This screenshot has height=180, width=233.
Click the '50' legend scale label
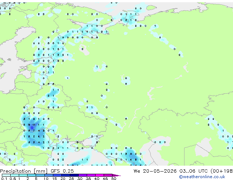point(114,179)
